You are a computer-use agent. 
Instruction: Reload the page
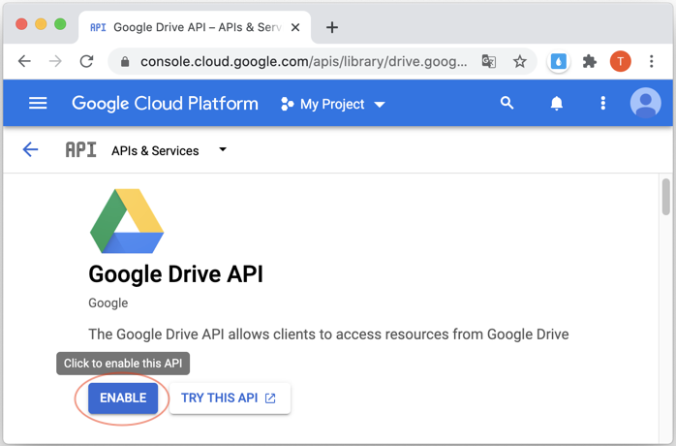(86, 61)
